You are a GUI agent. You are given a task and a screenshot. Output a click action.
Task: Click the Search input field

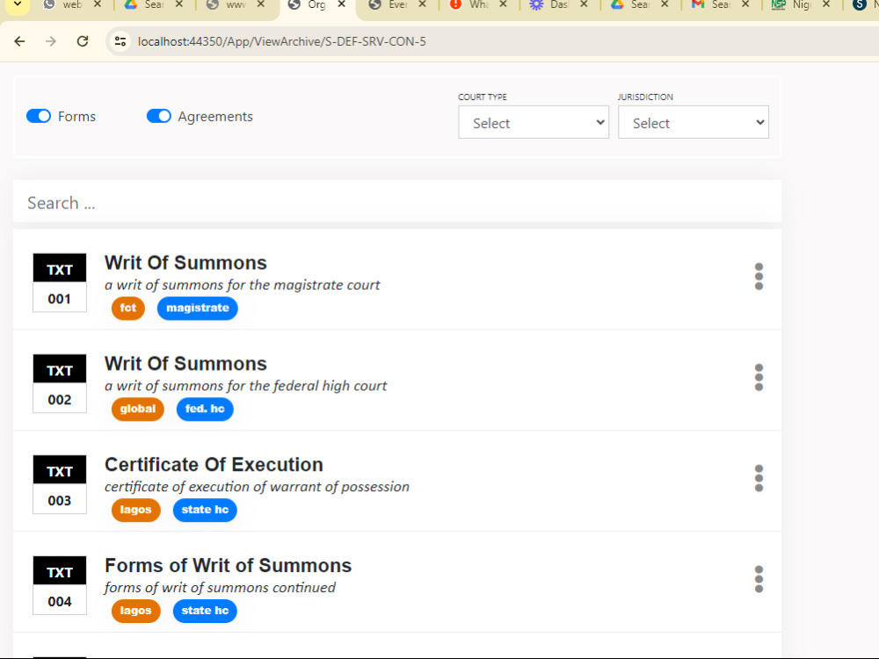pos(397,202)
